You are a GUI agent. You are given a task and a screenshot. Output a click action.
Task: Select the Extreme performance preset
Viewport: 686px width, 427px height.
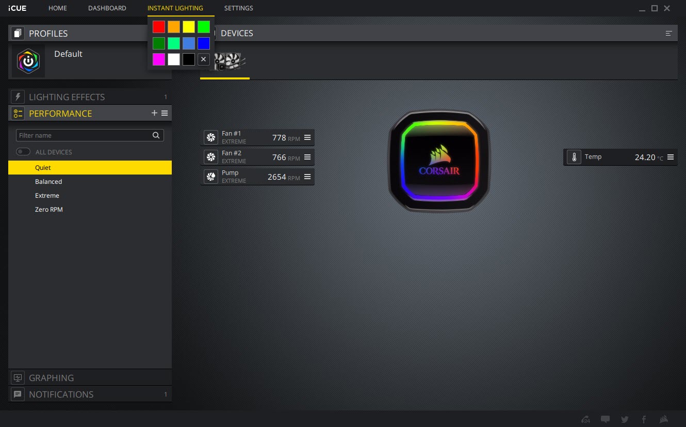90,196
